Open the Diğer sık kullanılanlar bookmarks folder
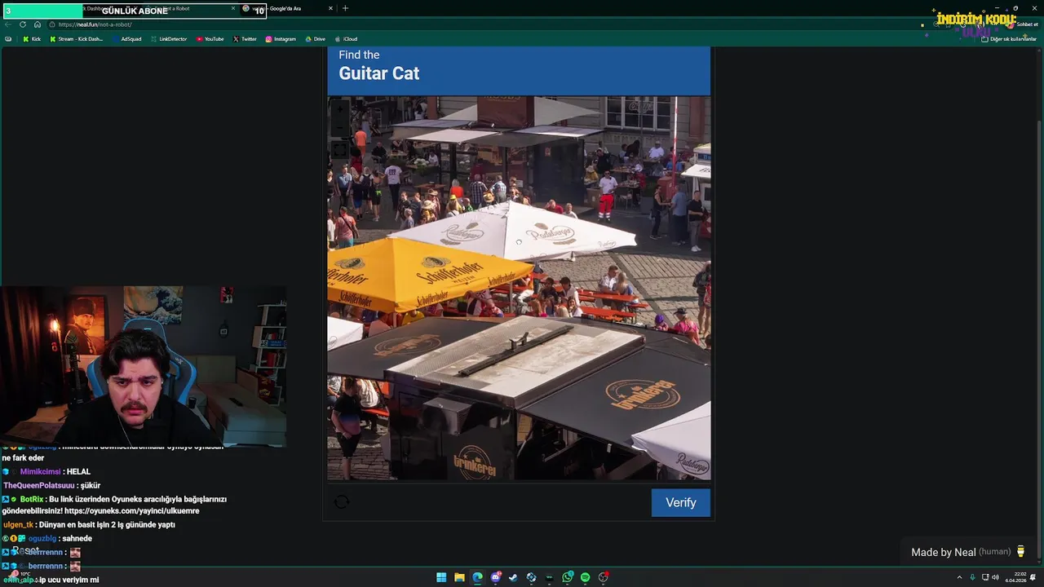Image resolution: width=1044 pixels, height=587 pixels. (x=1010, y=39)
